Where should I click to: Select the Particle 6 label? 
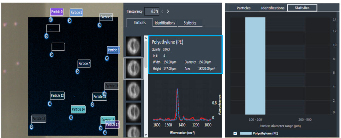[x=114, y=50]
